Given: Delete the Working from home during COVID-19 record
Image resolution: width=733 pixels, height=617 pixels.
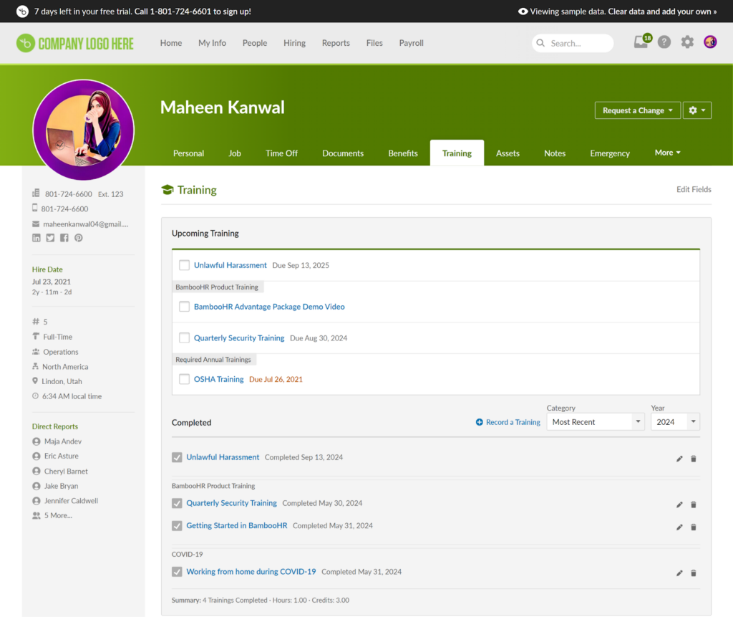Looking at the screenshot, I should 693,573.
